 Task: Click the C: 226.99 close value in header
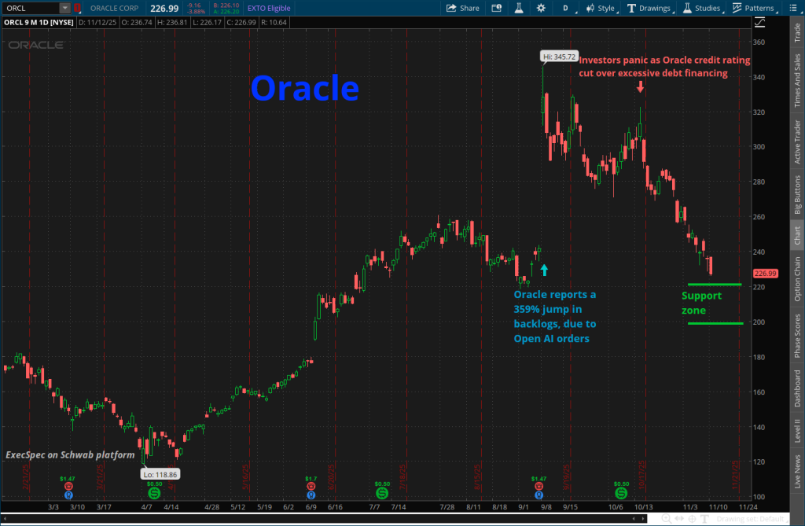tap(241, 23)
